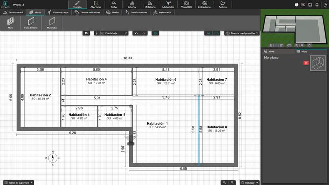Zoom out the 3D preview
The width and height of the screenshot is (329, 185).
pos(302,45)
